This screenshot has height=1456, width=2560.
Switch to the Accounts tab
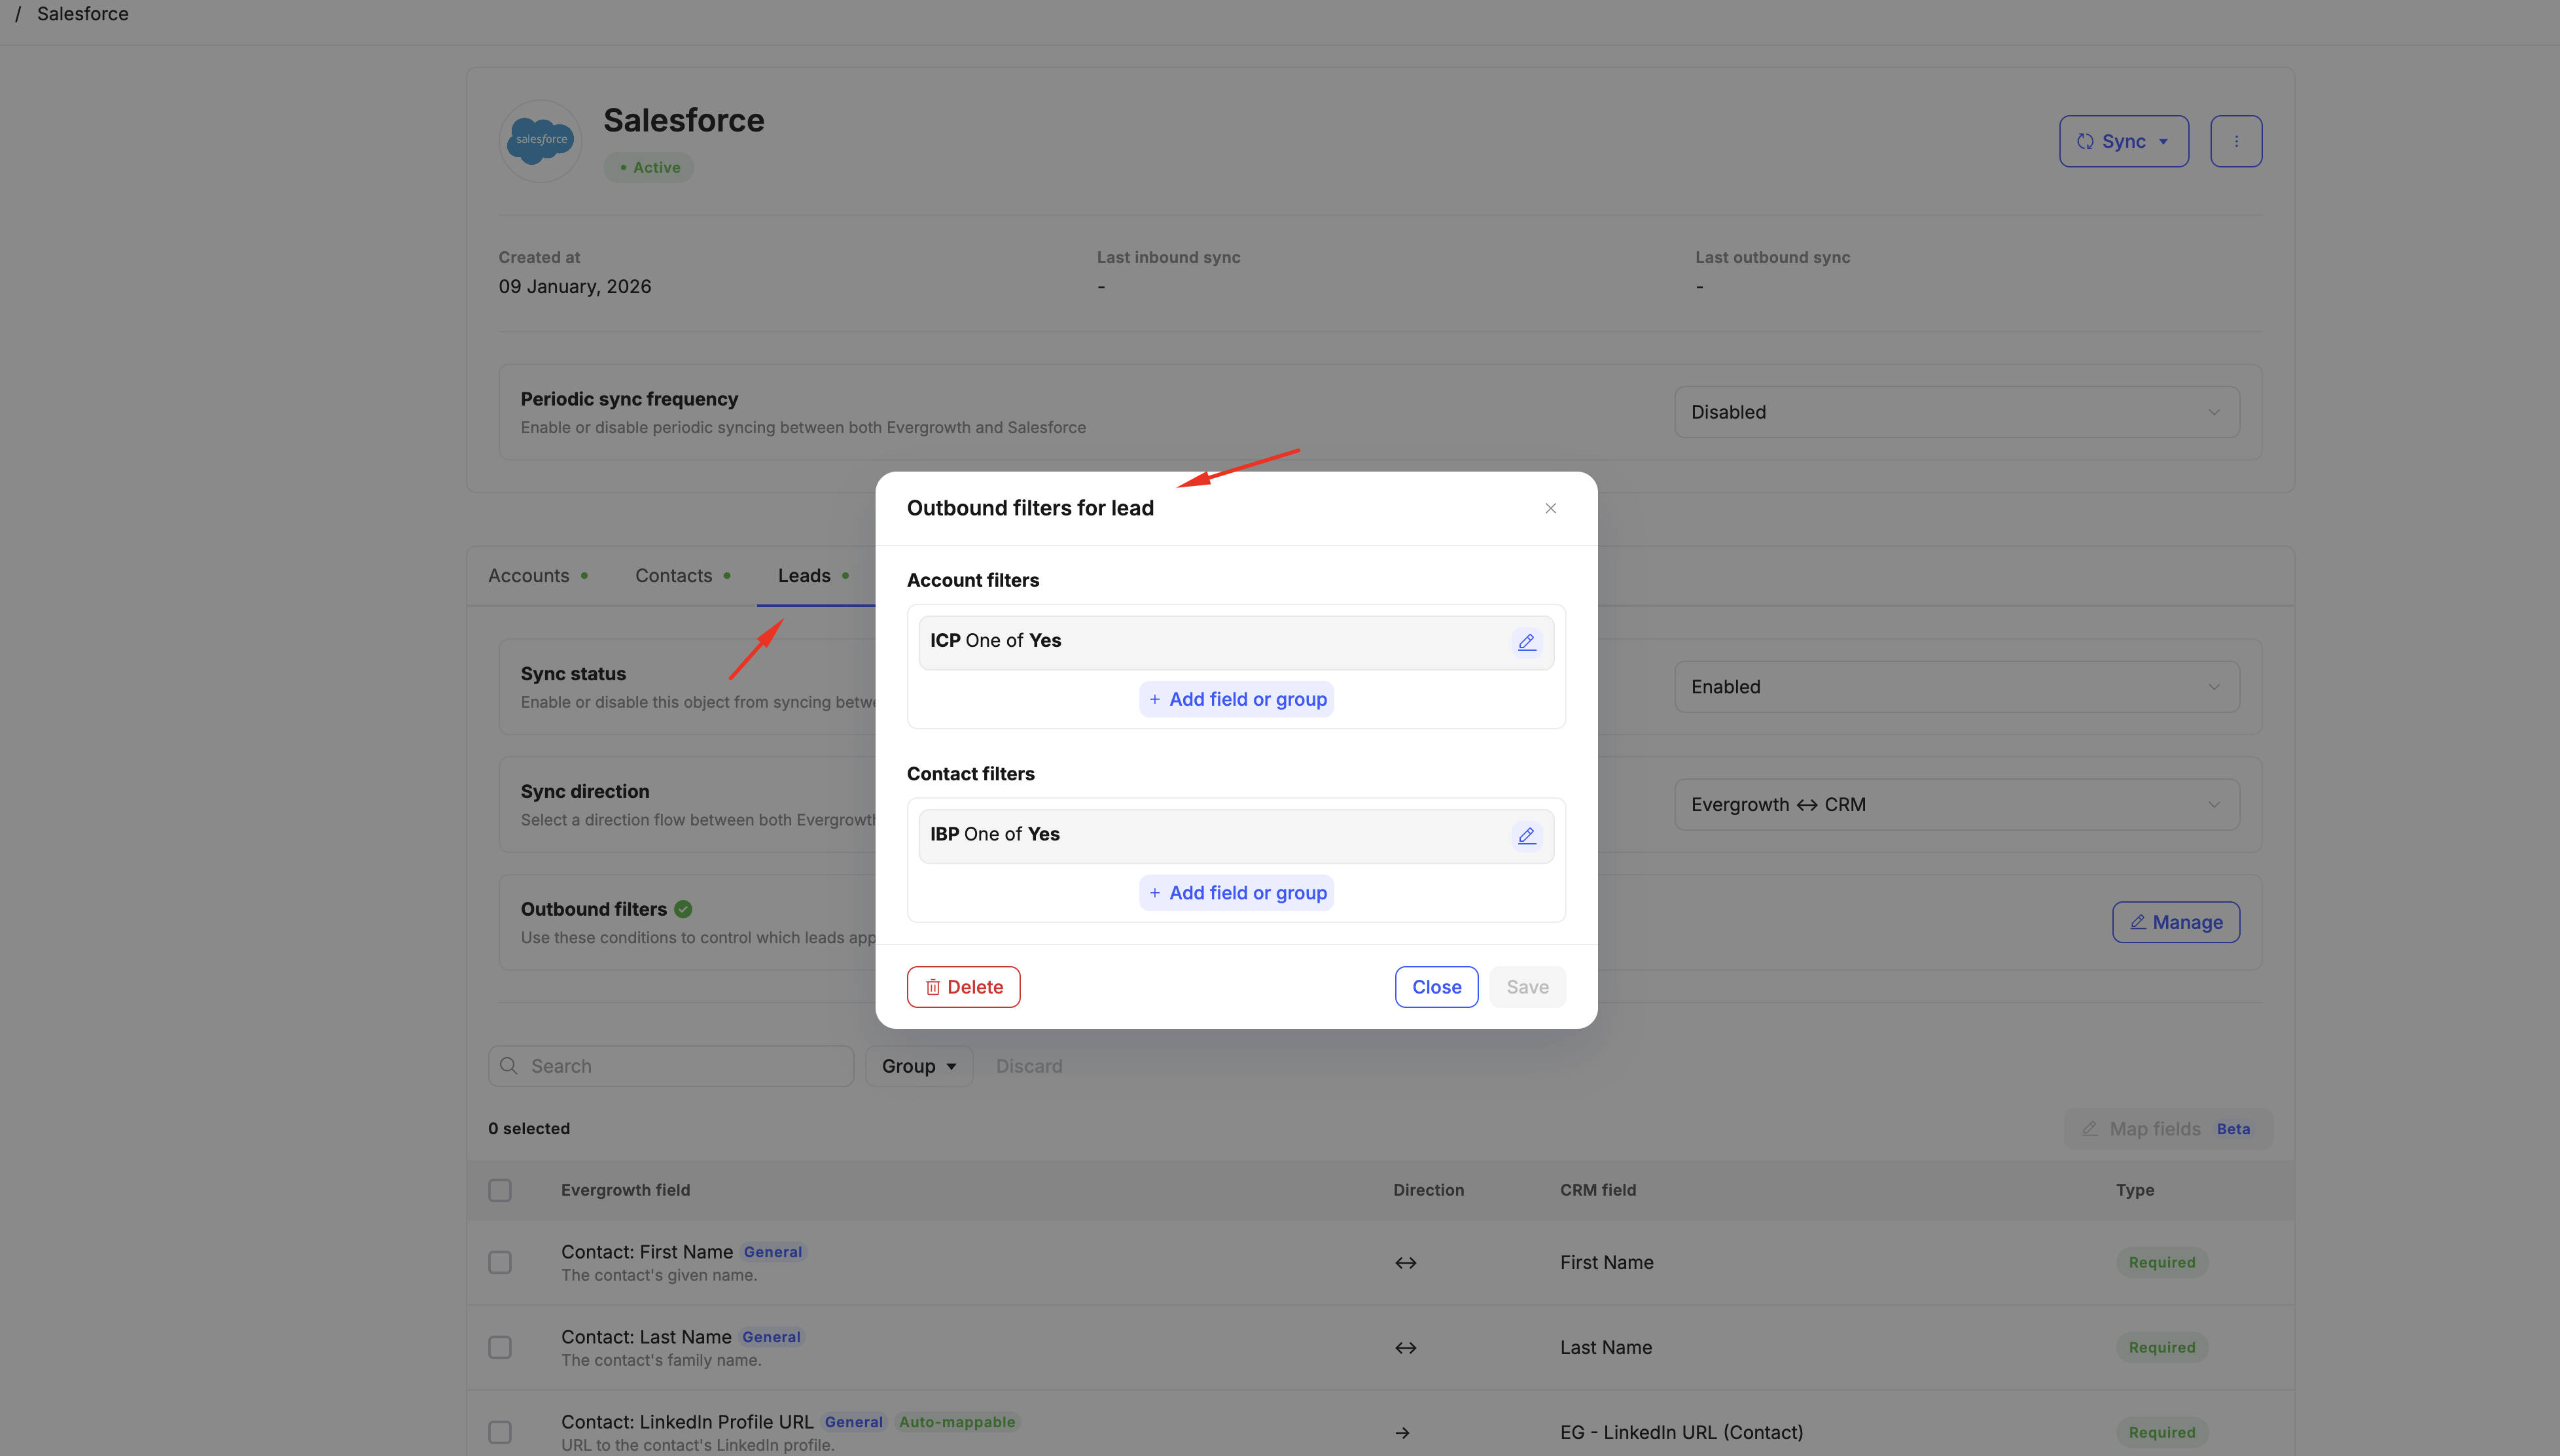528,575
